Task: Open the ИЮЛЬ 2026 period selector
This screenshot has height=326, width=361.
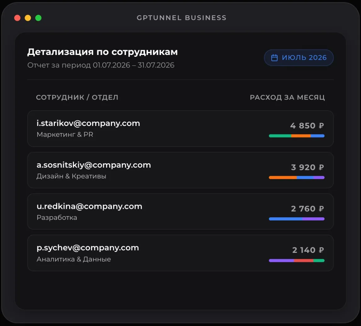Action: pos(299,58)
